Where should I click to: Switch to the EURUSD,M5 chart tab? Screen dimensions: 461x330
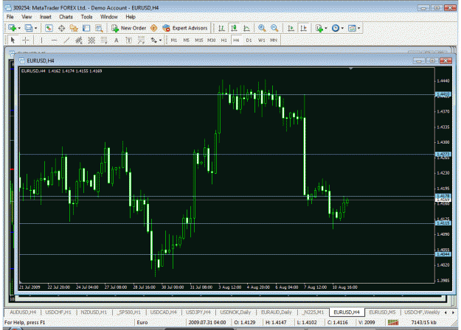click(382, 312)
